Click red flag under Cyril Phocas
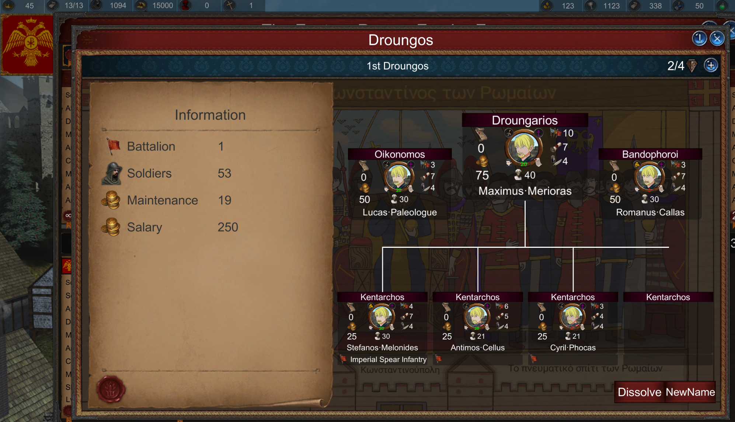Image resolution: width=735 pixels, height=422 pixels. pyautogui.click(x=534, y=359)
